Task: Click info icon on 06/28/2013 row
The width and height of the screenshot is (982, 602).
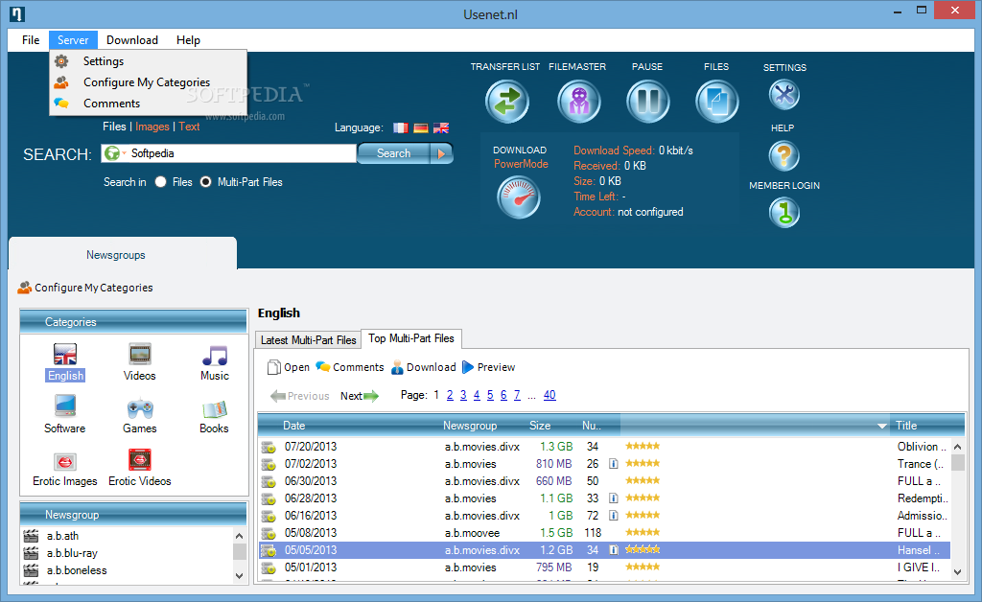Action: 614,498
